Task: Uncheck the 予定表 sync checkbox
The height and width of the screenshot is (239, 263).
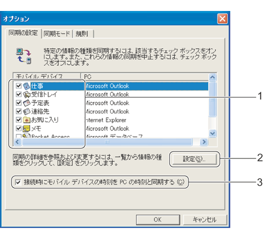Action: tap(19, 103)
